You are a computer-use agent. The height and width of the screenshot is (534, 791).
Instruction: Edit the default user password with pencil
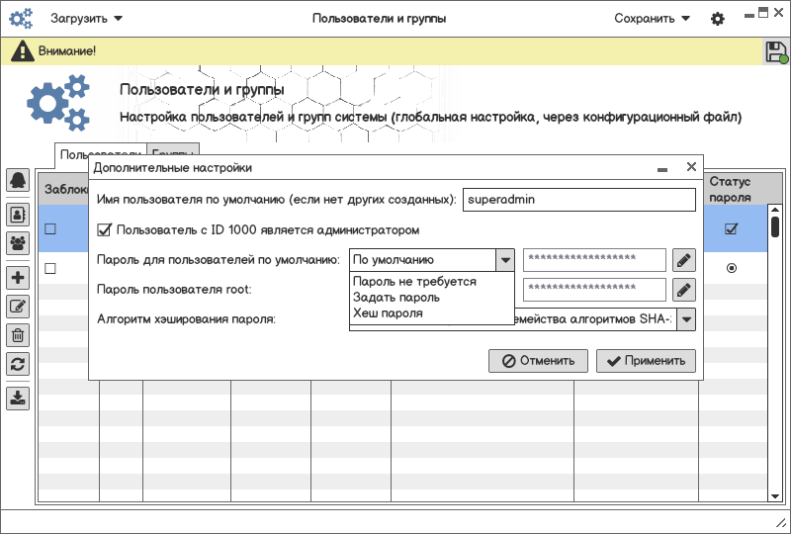[683, 260]
